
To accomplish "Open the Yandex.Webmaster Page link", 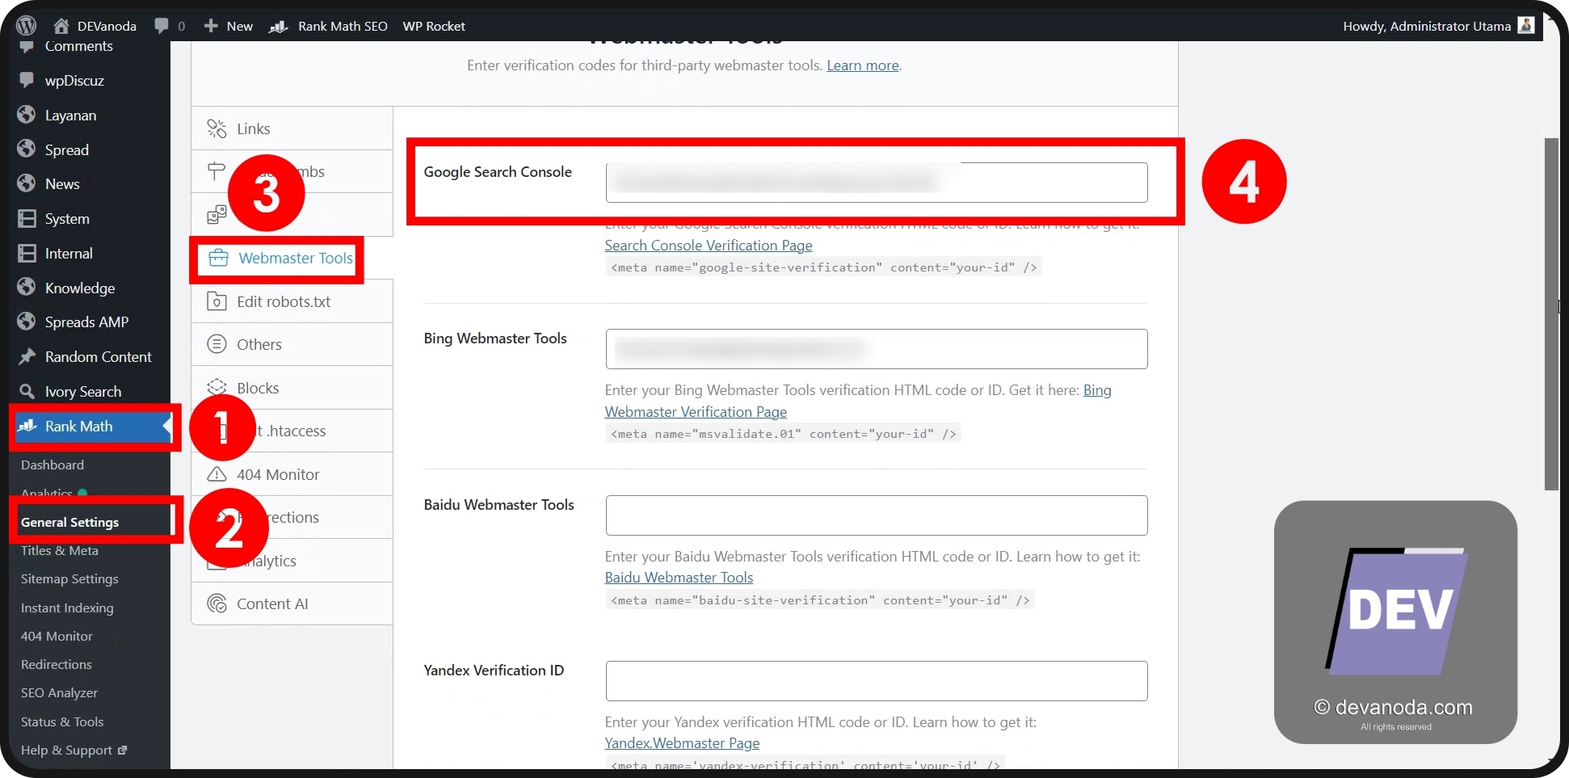I will (682, 743).
